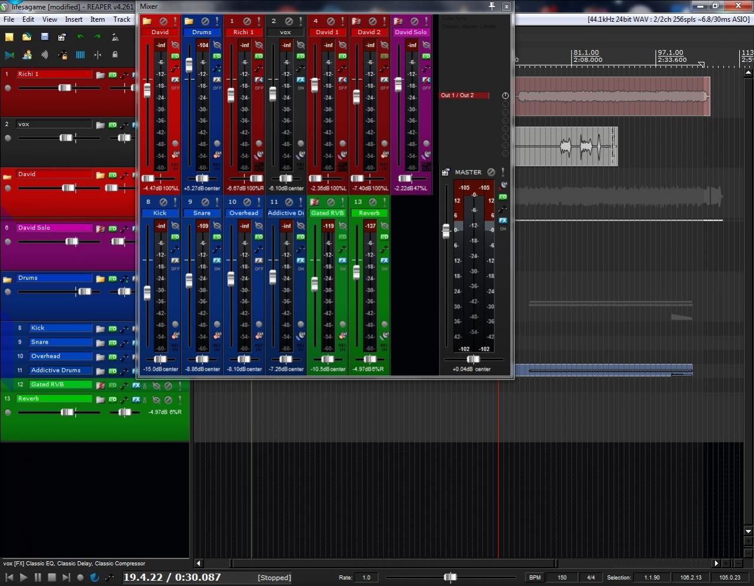Click the Out 1 / Out 2 output button
Viewport: 754px width, 586px height.
click(464, 96)
